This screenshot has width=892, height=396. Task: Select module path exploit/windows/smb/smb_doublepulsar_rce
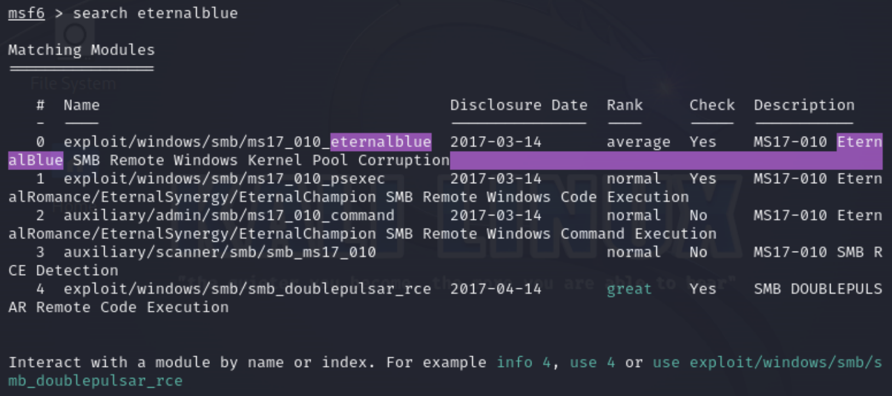(248, 289)
